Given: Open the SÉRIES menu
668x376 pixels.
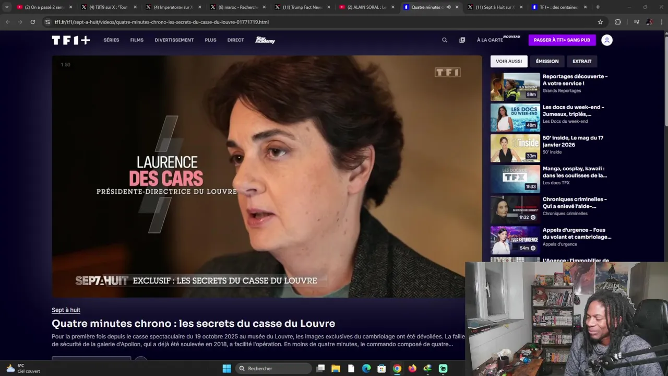Looking at the screenshot, I should [x=111, y=40].
